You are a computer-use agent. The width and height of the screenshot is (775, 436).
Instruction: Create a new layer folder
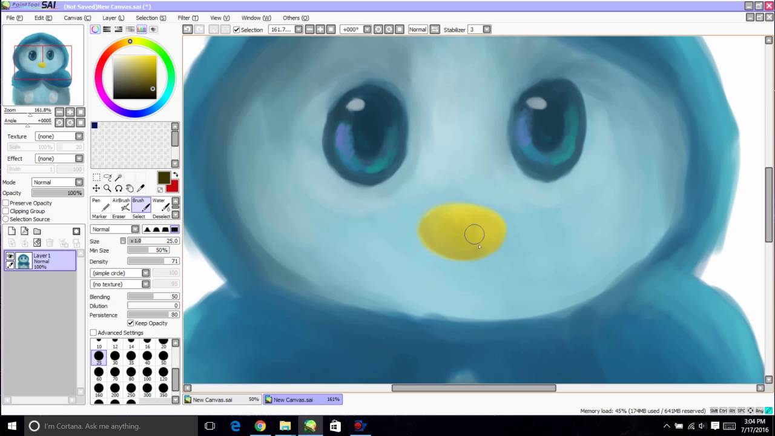(37, 231)
